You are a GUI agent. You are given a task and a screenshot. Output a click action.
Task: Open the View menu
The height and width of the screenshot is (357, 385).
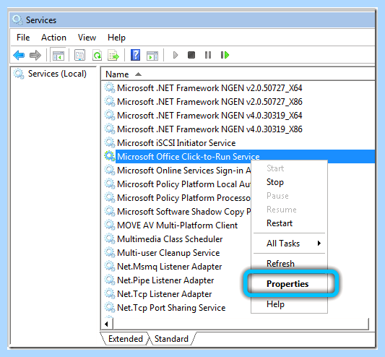tap(87, 38)
